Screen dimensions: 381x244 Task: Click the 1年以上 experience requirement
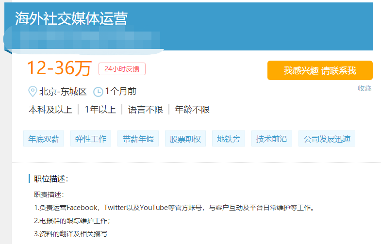[100, 110]
